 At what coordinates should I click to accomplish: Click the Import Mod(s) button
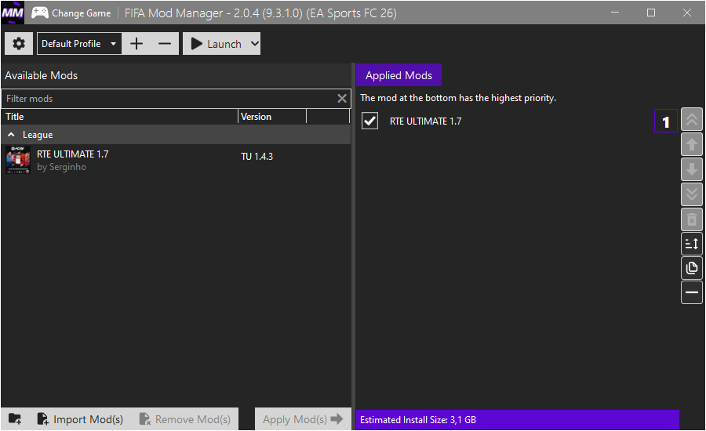80,419
